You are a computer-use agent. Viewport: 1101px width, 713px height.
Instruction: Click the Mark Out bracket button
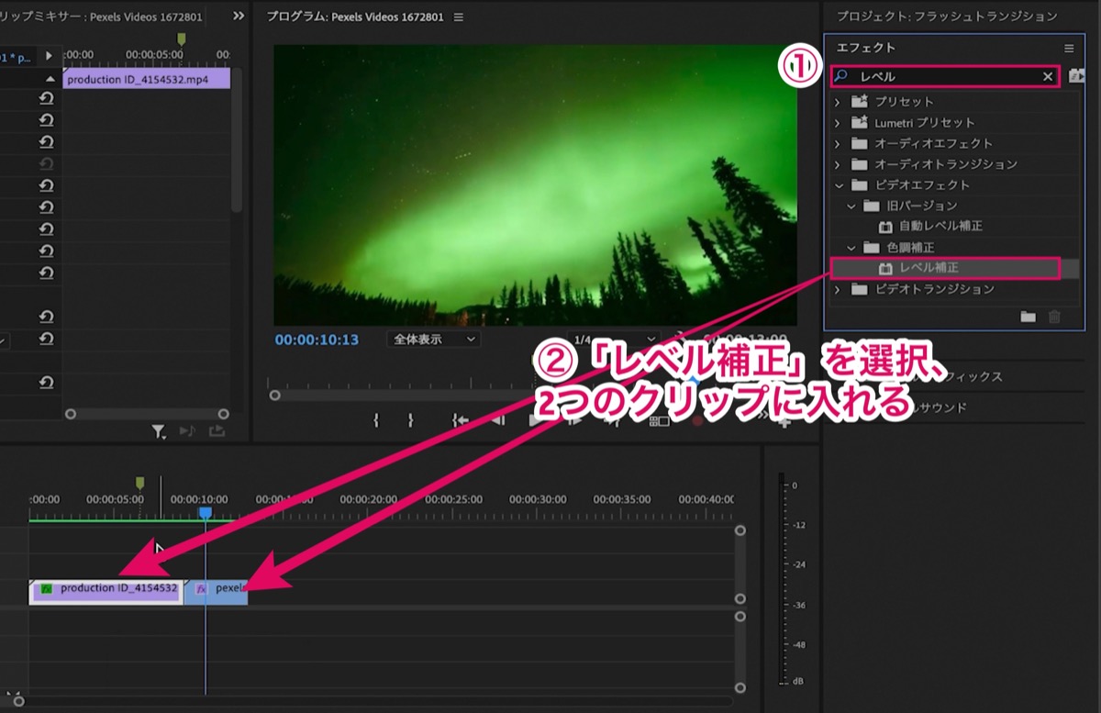pos(410,420)
